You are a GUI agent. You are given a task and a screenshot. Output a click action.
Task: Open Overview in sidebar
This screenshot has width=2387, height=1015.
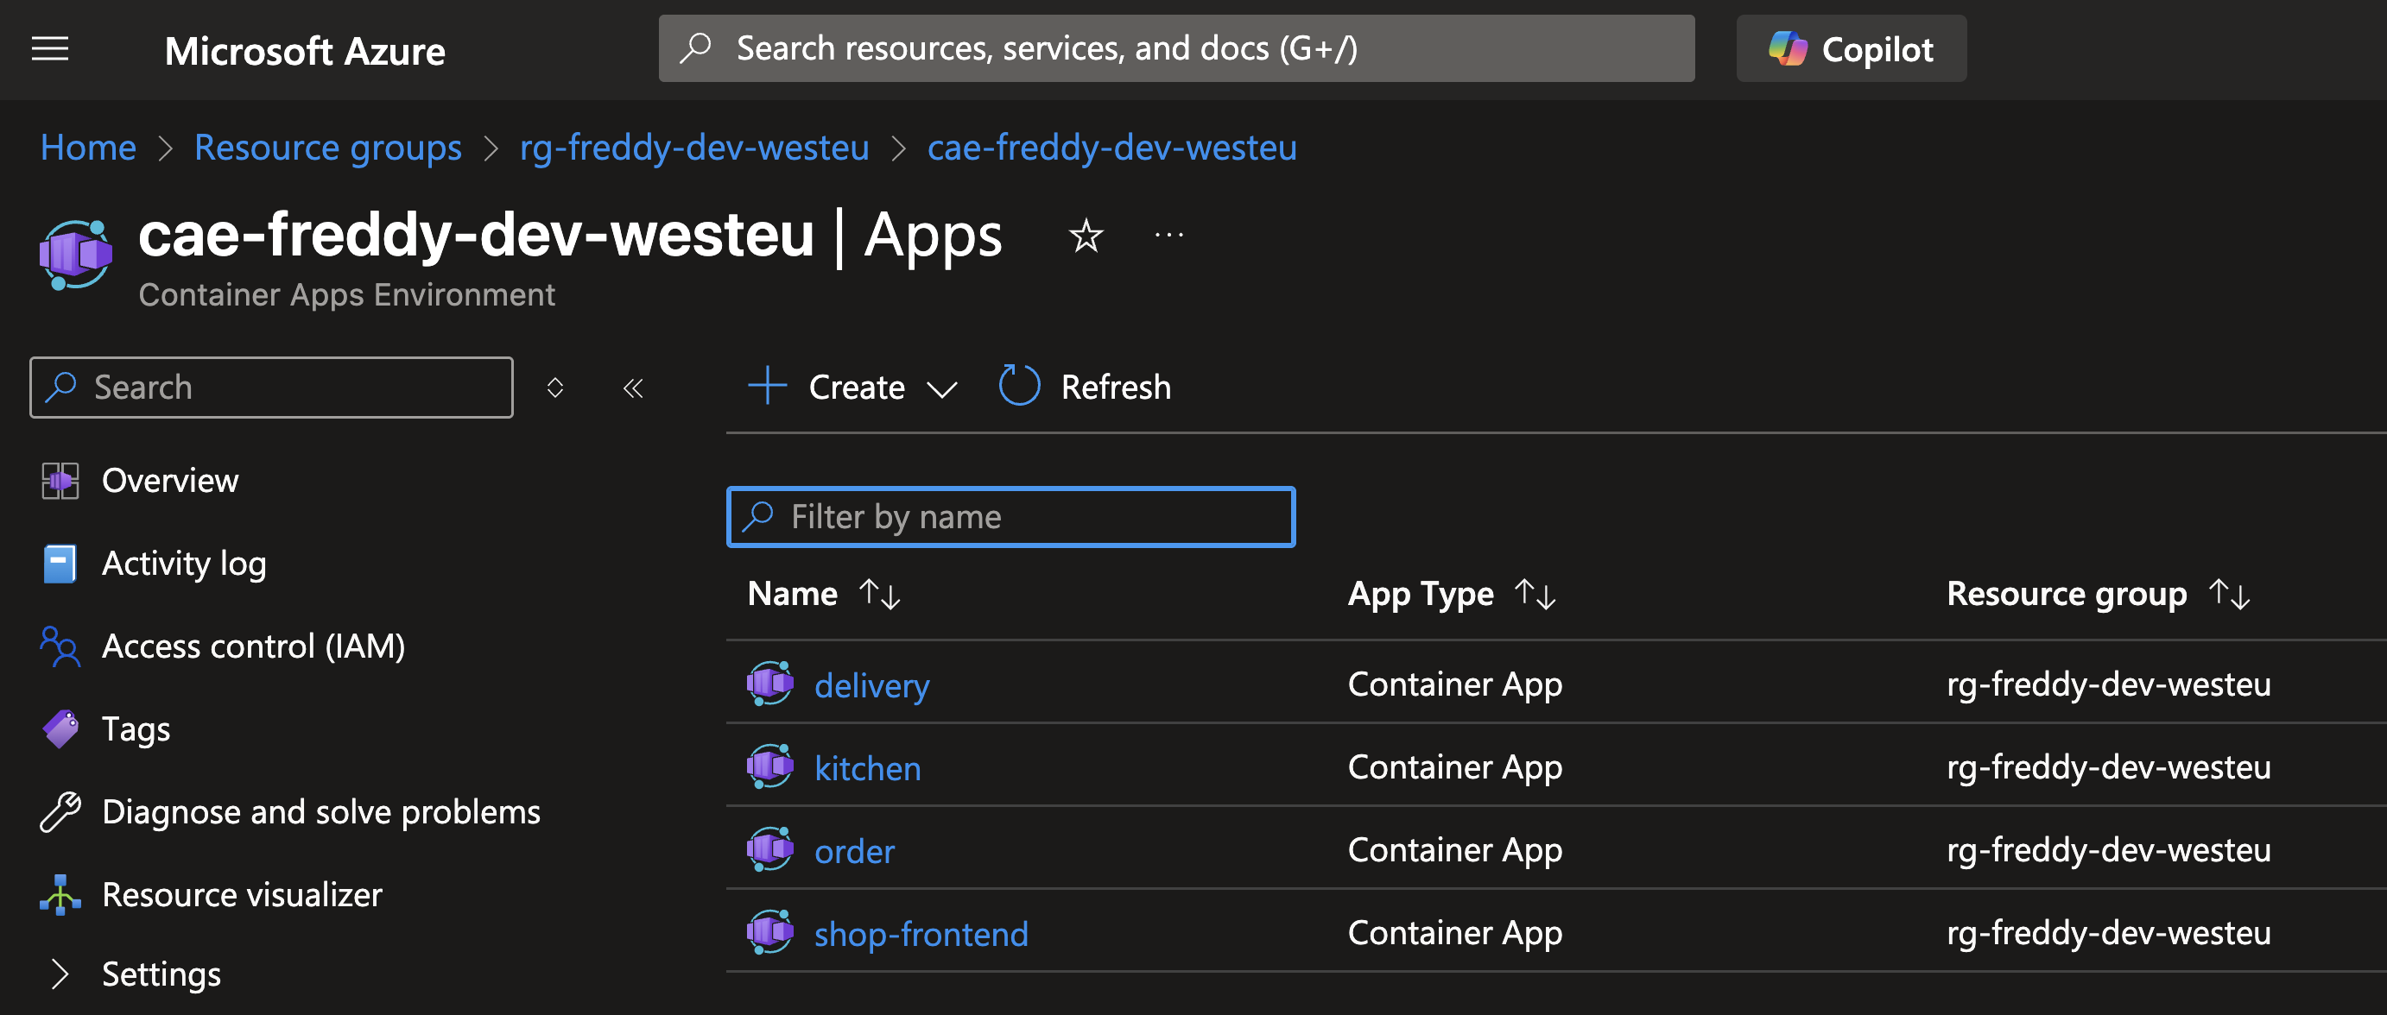pos(169,481)
